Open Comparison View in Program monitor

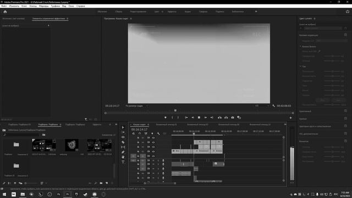[239, 117]
